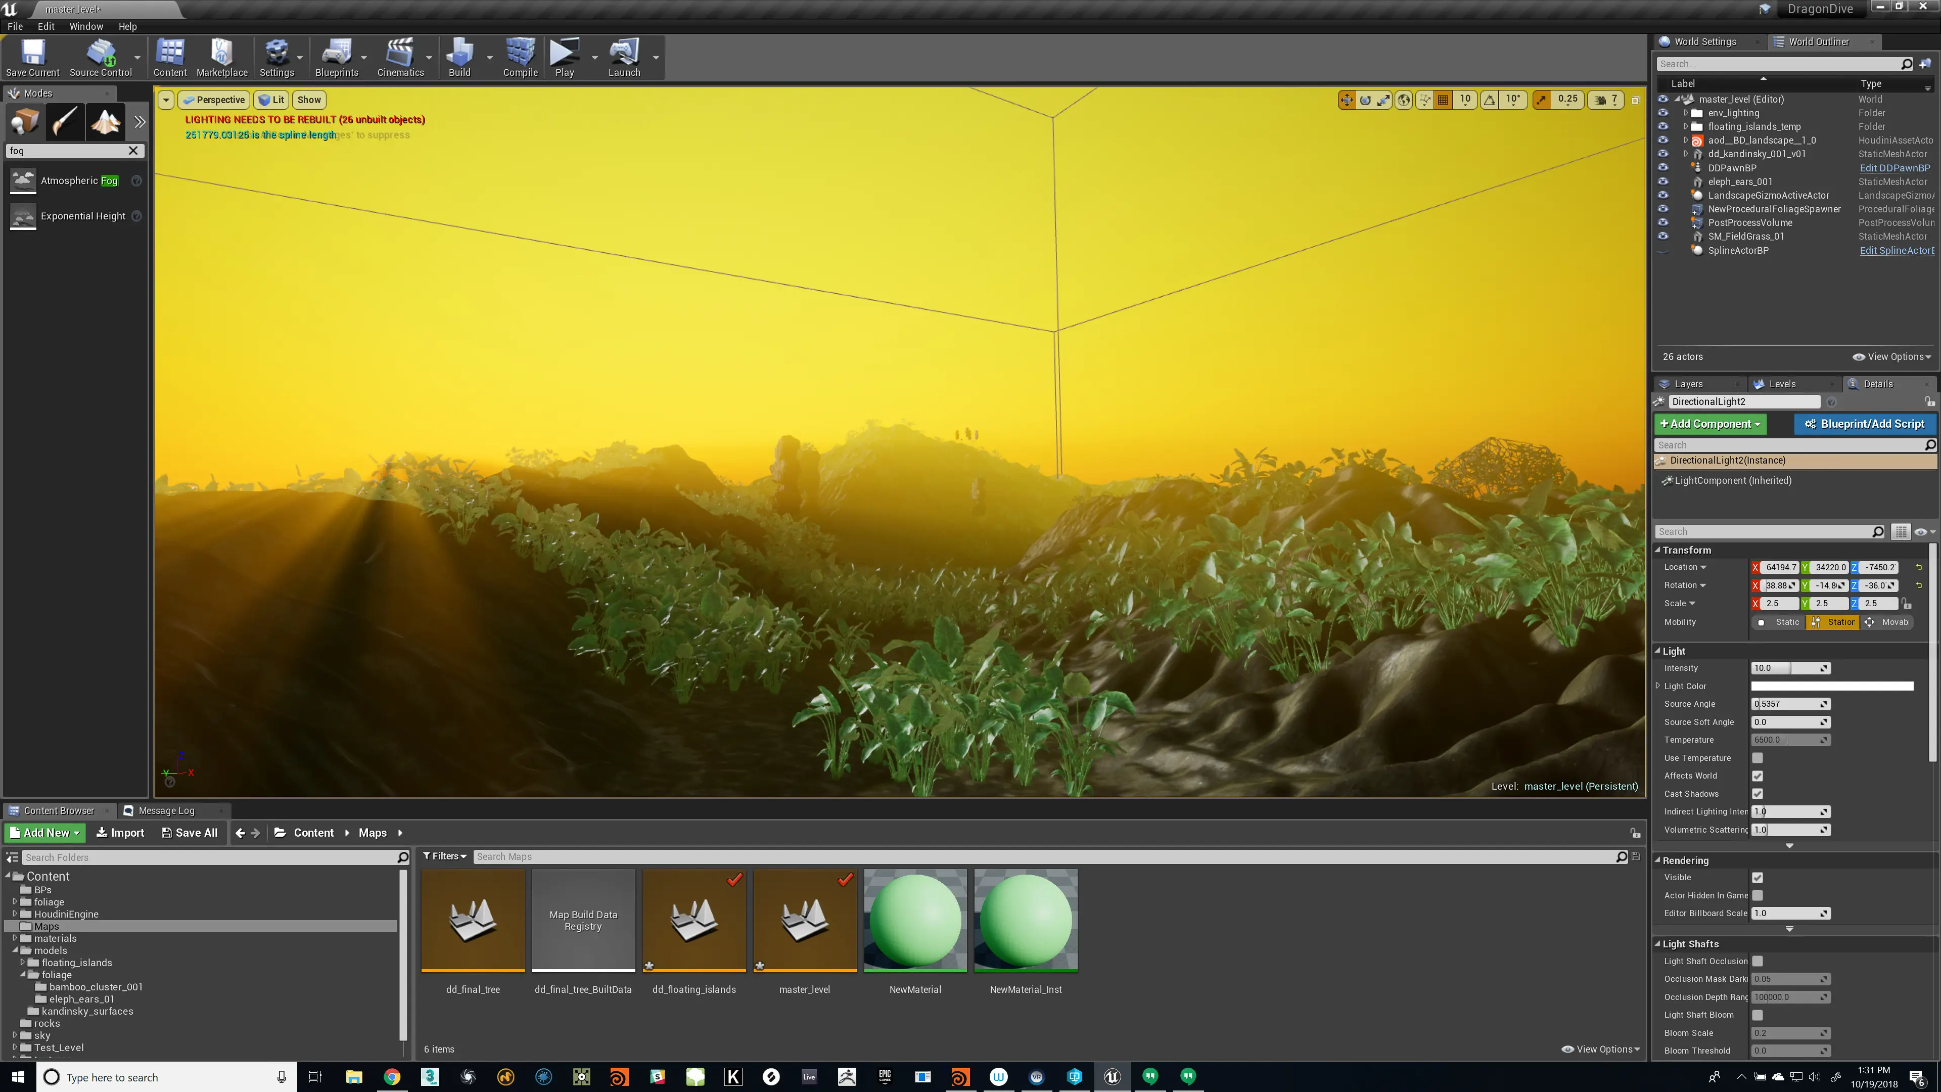Toggle scale snapping icon in viewport
The width and height of the screenshot is (1941, 1092).
(x=1542, y=100)
